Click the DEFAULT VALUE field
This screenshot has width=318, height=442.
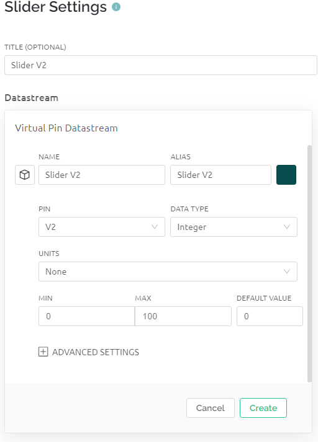270,316
